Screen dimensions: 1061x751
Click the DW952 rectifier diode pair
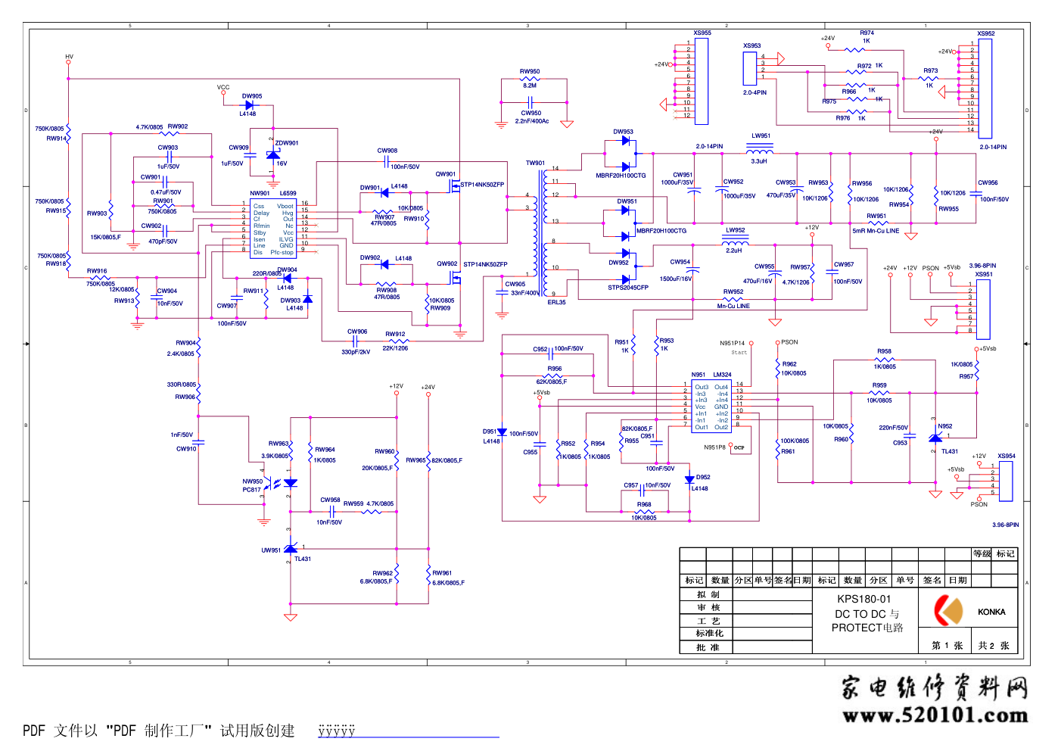626,266
